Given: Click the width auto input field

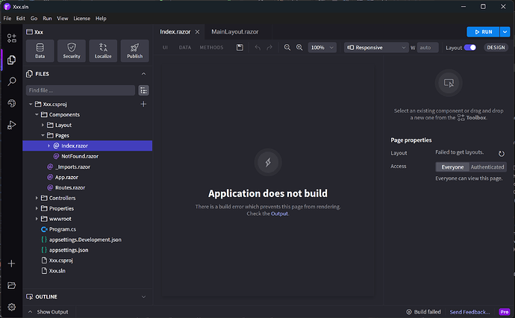Looking at the screenshot, I should pos(428,48).
